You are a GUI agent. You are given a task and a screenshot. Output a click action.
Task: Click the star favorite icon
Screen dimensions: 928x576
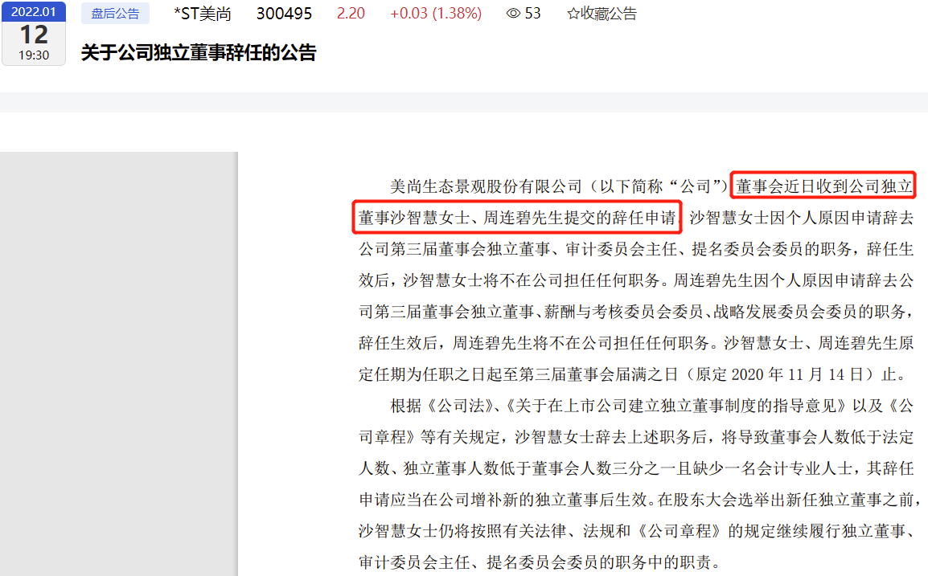point(573,13)
